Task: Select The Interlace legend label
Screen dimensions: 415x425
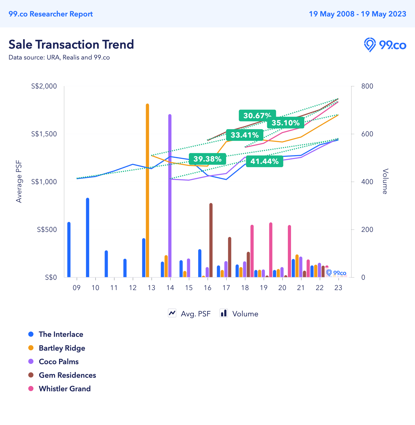Action: tap(61, 334)
